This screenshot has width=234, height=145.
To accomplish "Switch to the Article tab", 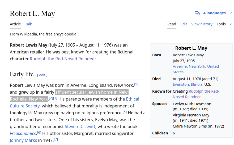I will [15, 24].
